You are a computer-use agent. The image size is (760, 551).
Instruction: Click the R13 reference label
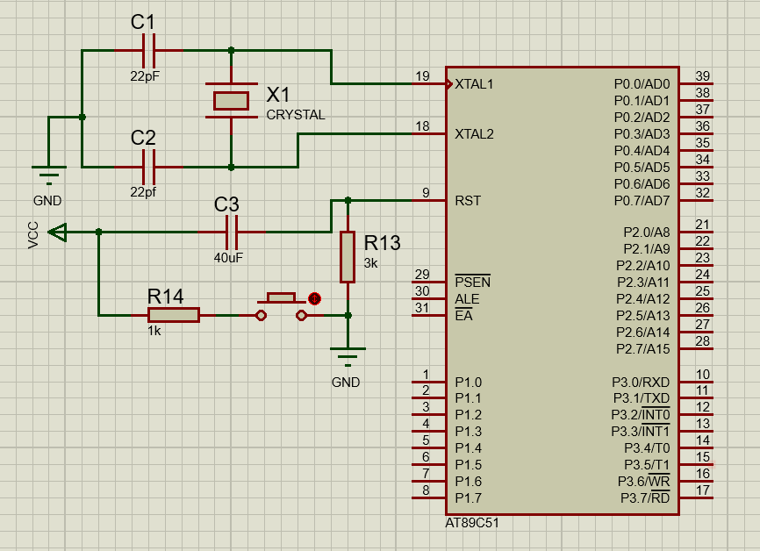383,243
